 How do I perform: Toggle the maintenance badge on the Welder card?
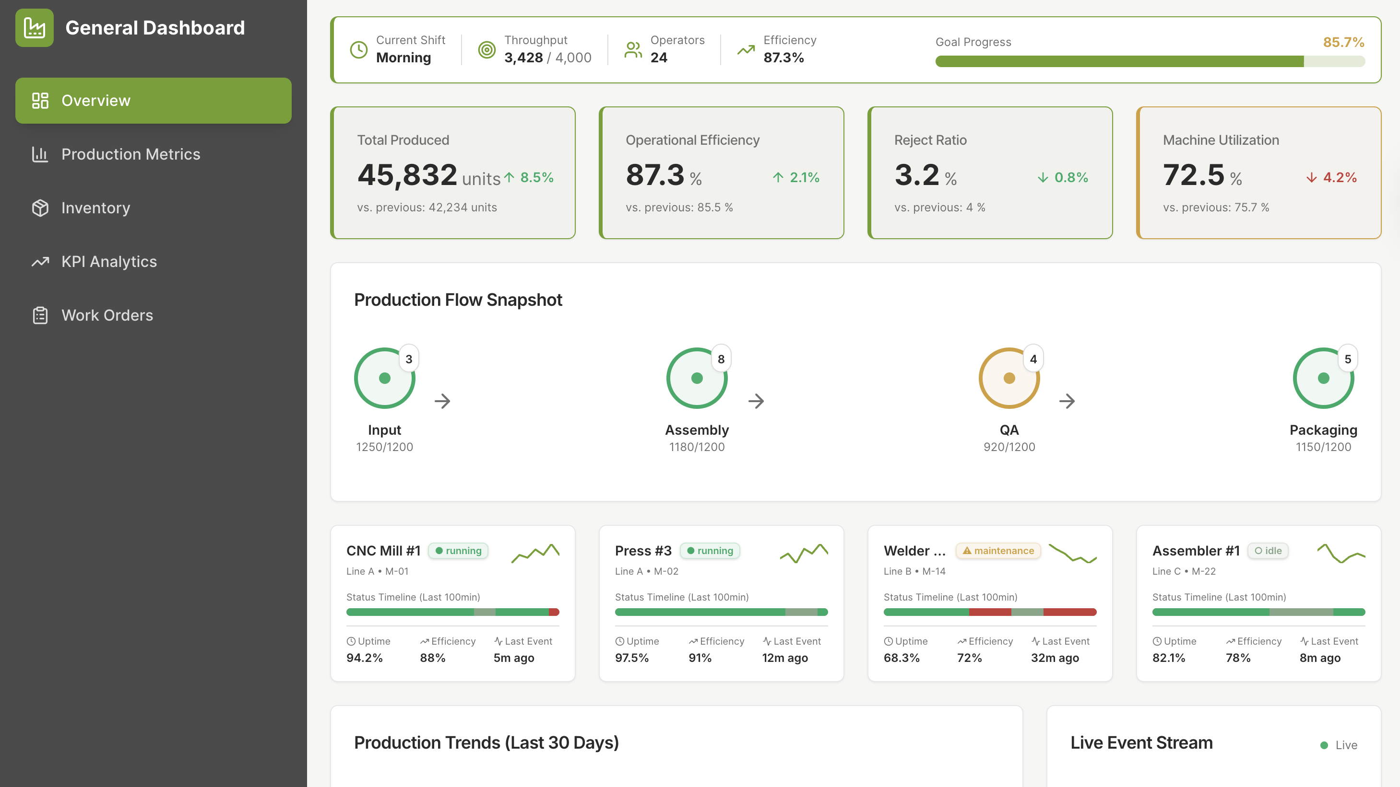tap(998, 550)
